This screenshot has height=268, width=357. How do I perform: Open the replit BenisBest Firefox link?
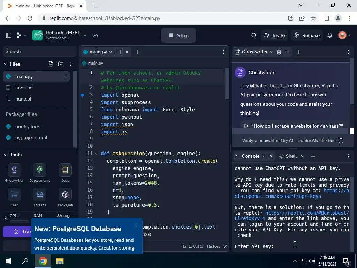[x=292, y=216]
